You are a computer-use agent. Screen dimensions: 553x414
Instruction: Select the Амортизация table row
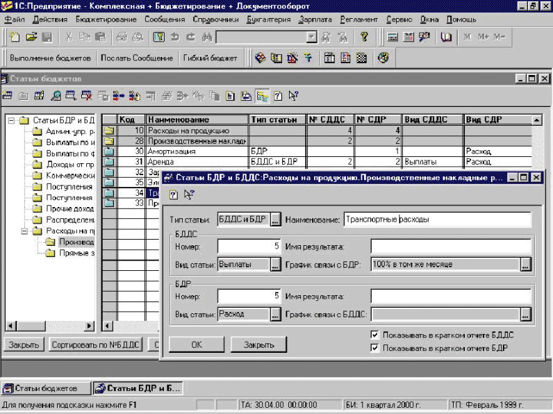[x=317, y=151]
